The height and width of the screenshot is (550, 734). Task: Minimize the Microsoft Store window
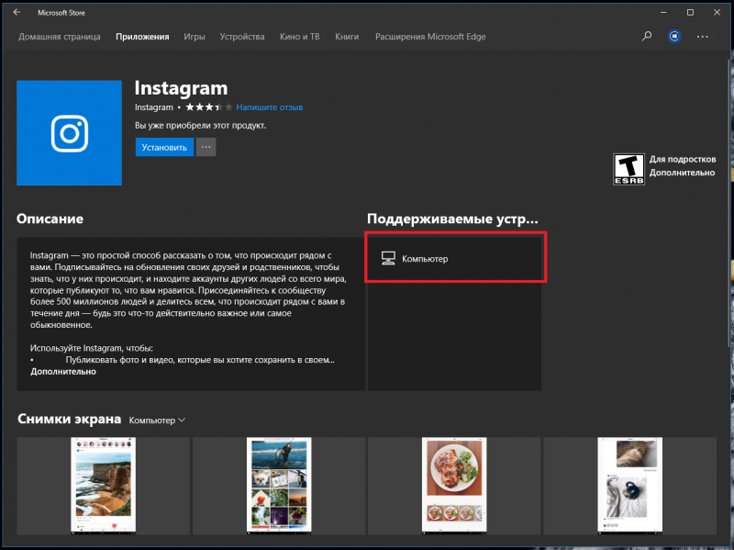(x=663, y=13)
